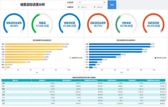
Task: Click the 成都 93.09% yellow bar
Action: click(35, 44)
